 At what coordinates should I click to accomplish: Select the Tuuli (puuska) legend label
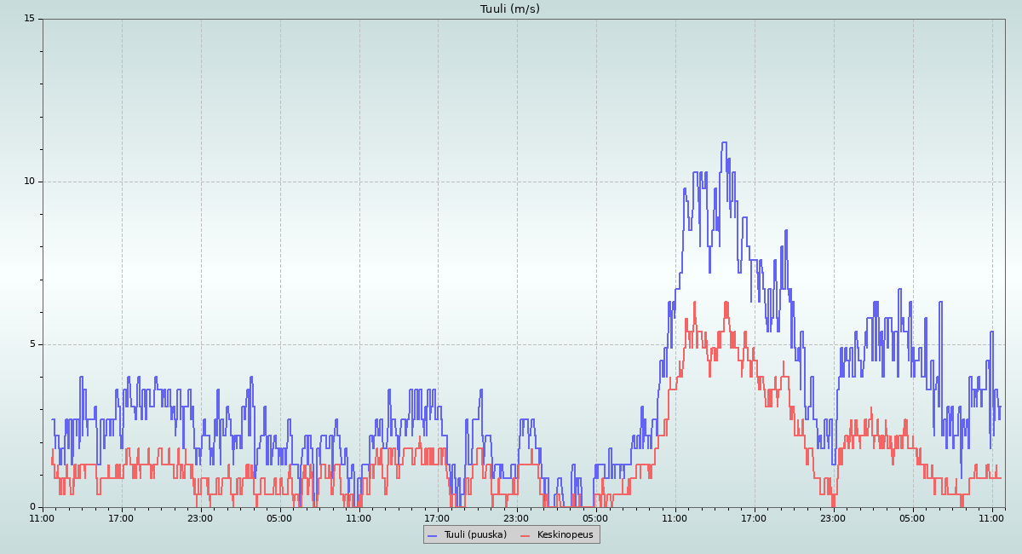coord(475,534)
